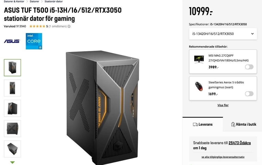Screen dimensions: 262x165
Task: Enable the MSI MAG 27CQ6PF accessory toggle
Action: (x=249, y=67)
